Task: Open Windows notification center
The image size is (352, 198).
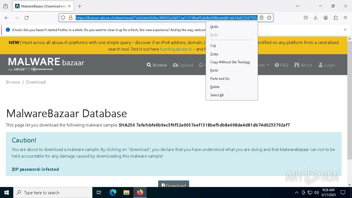Action: [343, 193]
